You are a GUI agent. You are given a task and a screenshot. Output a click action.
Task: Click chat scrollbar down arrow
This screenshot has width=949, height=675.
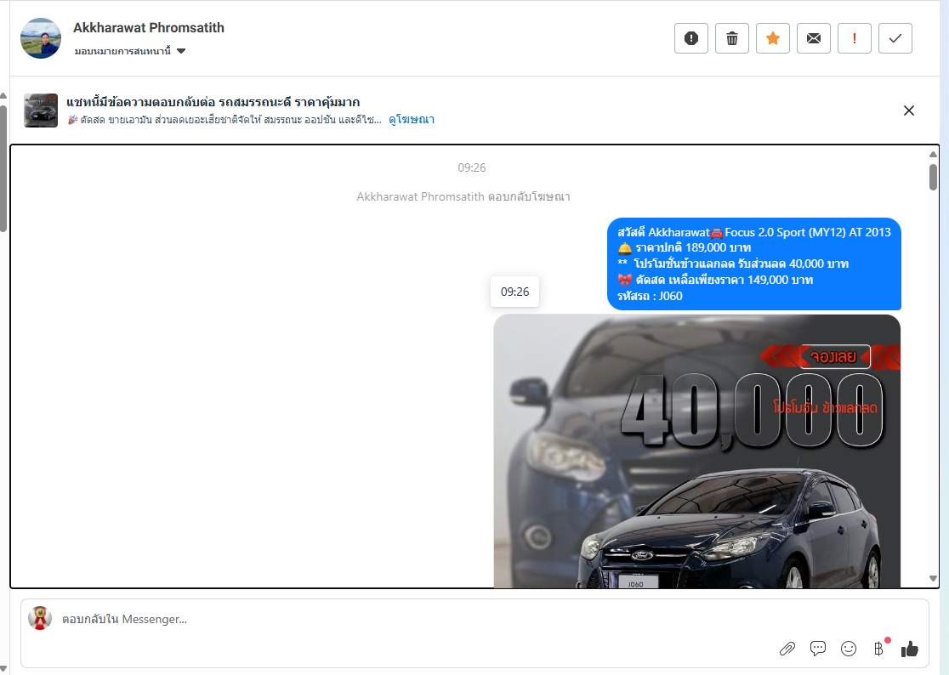(933, 579)
